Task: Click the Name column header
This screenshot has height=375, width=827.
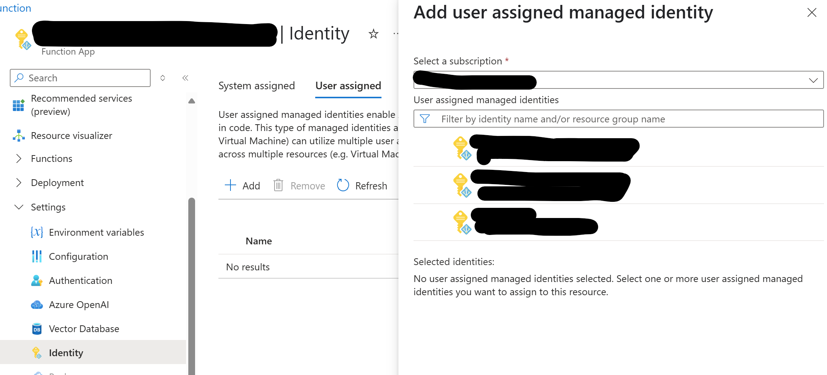Action: (259, 241)
